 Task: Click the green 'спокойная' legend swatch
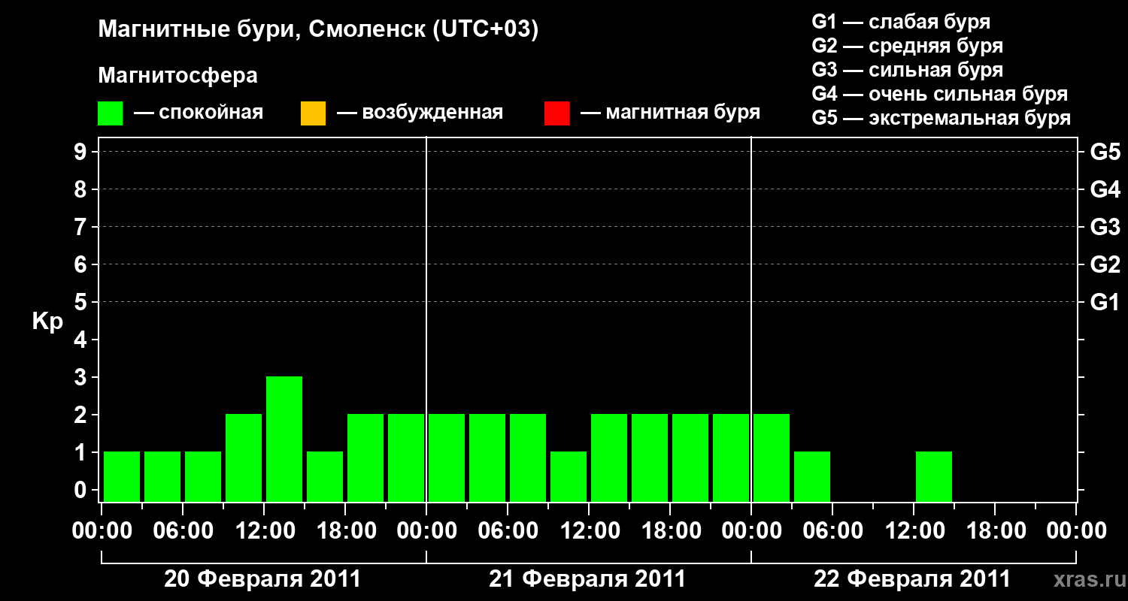111,113
